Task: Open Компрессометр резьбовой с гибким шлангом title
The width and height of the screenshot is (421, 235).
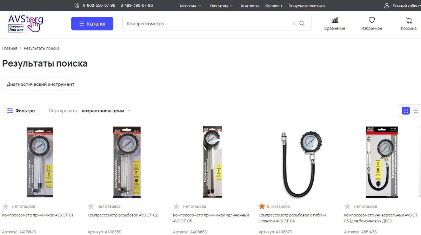Action: [x=292, y=218]
